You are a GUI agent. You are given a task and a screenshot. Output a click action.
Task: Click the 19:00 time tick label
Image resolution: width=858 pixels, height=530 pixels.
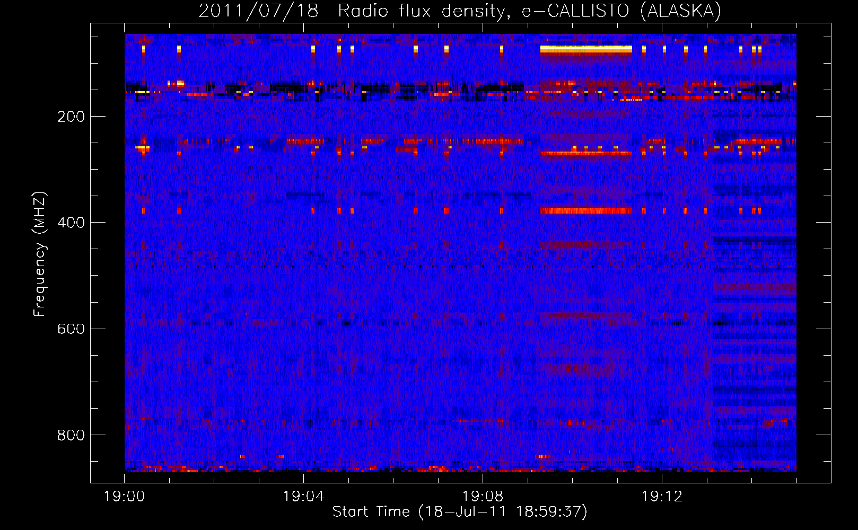click(x=125, y=497)
